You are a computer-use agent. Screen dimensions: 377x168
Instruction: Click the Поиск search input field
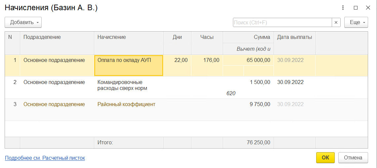(x=282, y=22)
